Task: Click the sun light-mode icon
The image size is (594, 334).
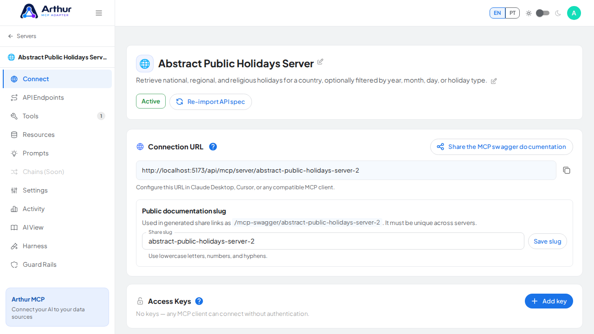Action: point(529,13)
